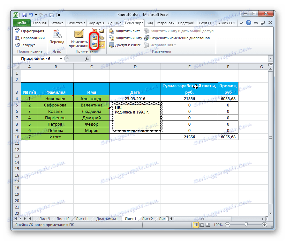
Task: Click the horizontal scrollbar thumb
Action: (x=202, y=219)
